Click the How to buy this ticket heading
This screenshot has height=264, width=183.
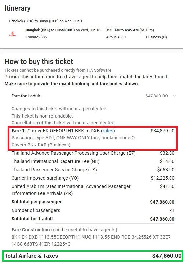tap(39, 61)
